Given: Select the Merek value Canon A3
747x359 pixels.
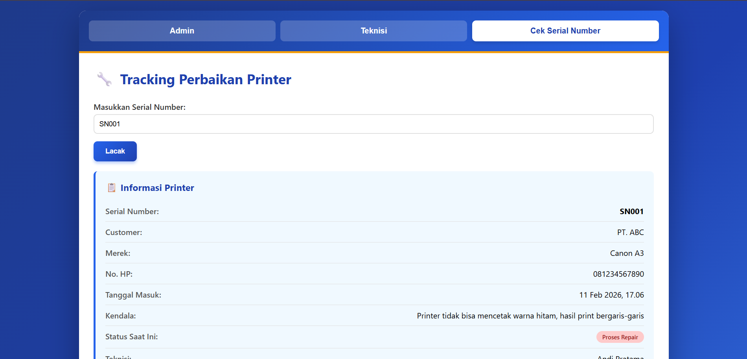Looking at the screenshot, I should coord(627,253).
